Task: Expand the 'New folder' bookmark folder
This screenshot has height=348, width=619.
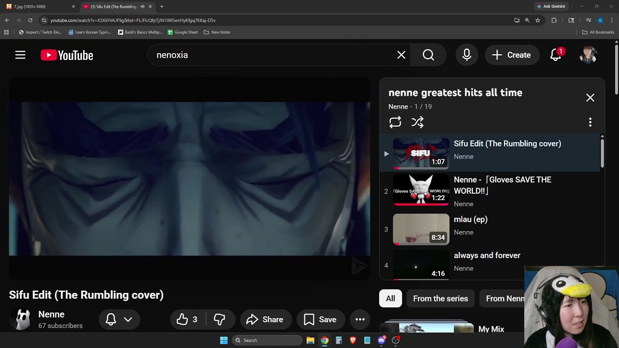Action: [x=217, y=32]
